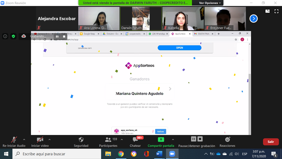Pause the recording in bottom toolbar

(194, 139)
